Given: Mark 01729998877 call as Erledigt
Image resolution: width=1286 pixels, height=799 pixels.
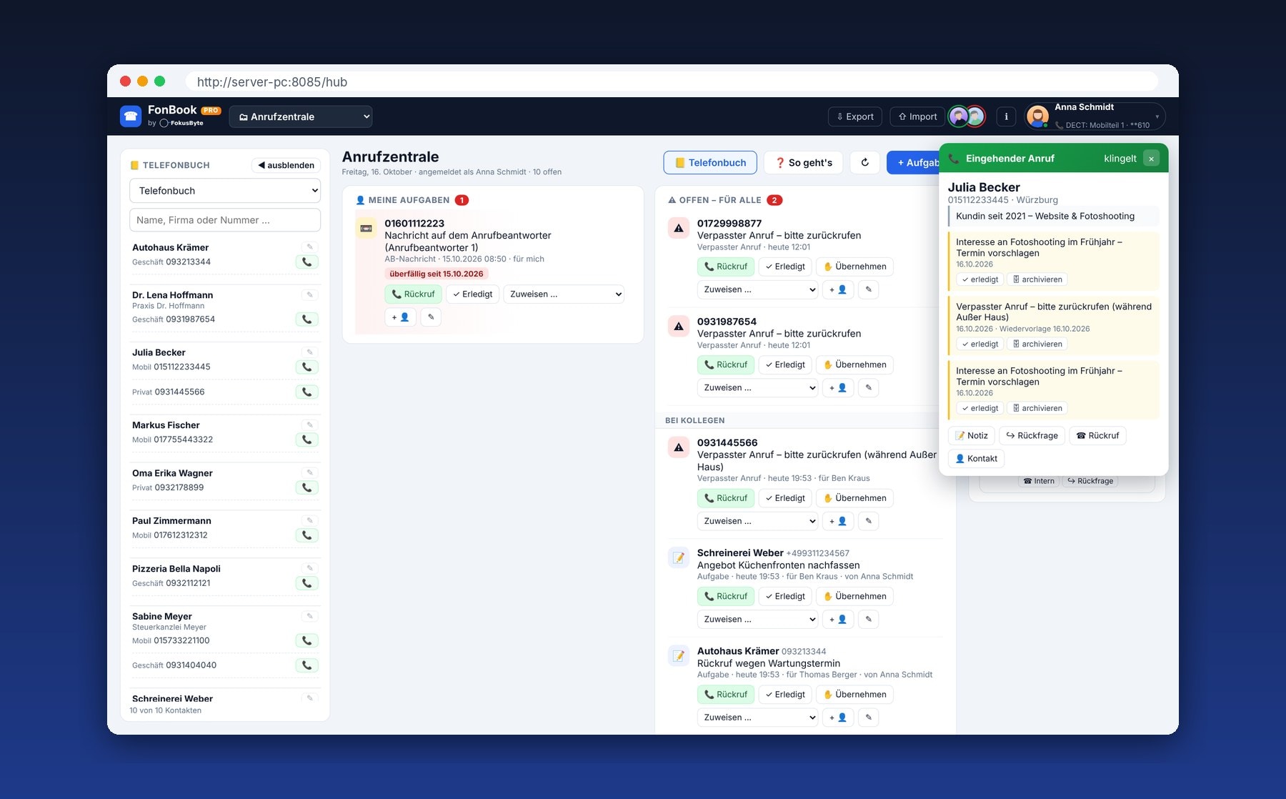Looking at the screenshot, I should point(784,267).
